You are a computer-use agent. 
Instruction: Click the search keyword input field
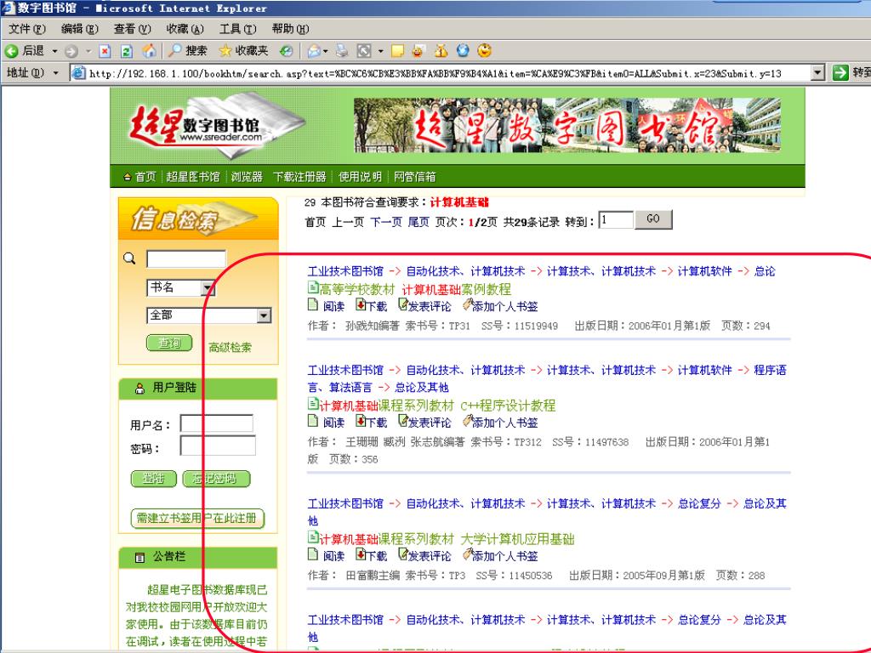(186, 259)
